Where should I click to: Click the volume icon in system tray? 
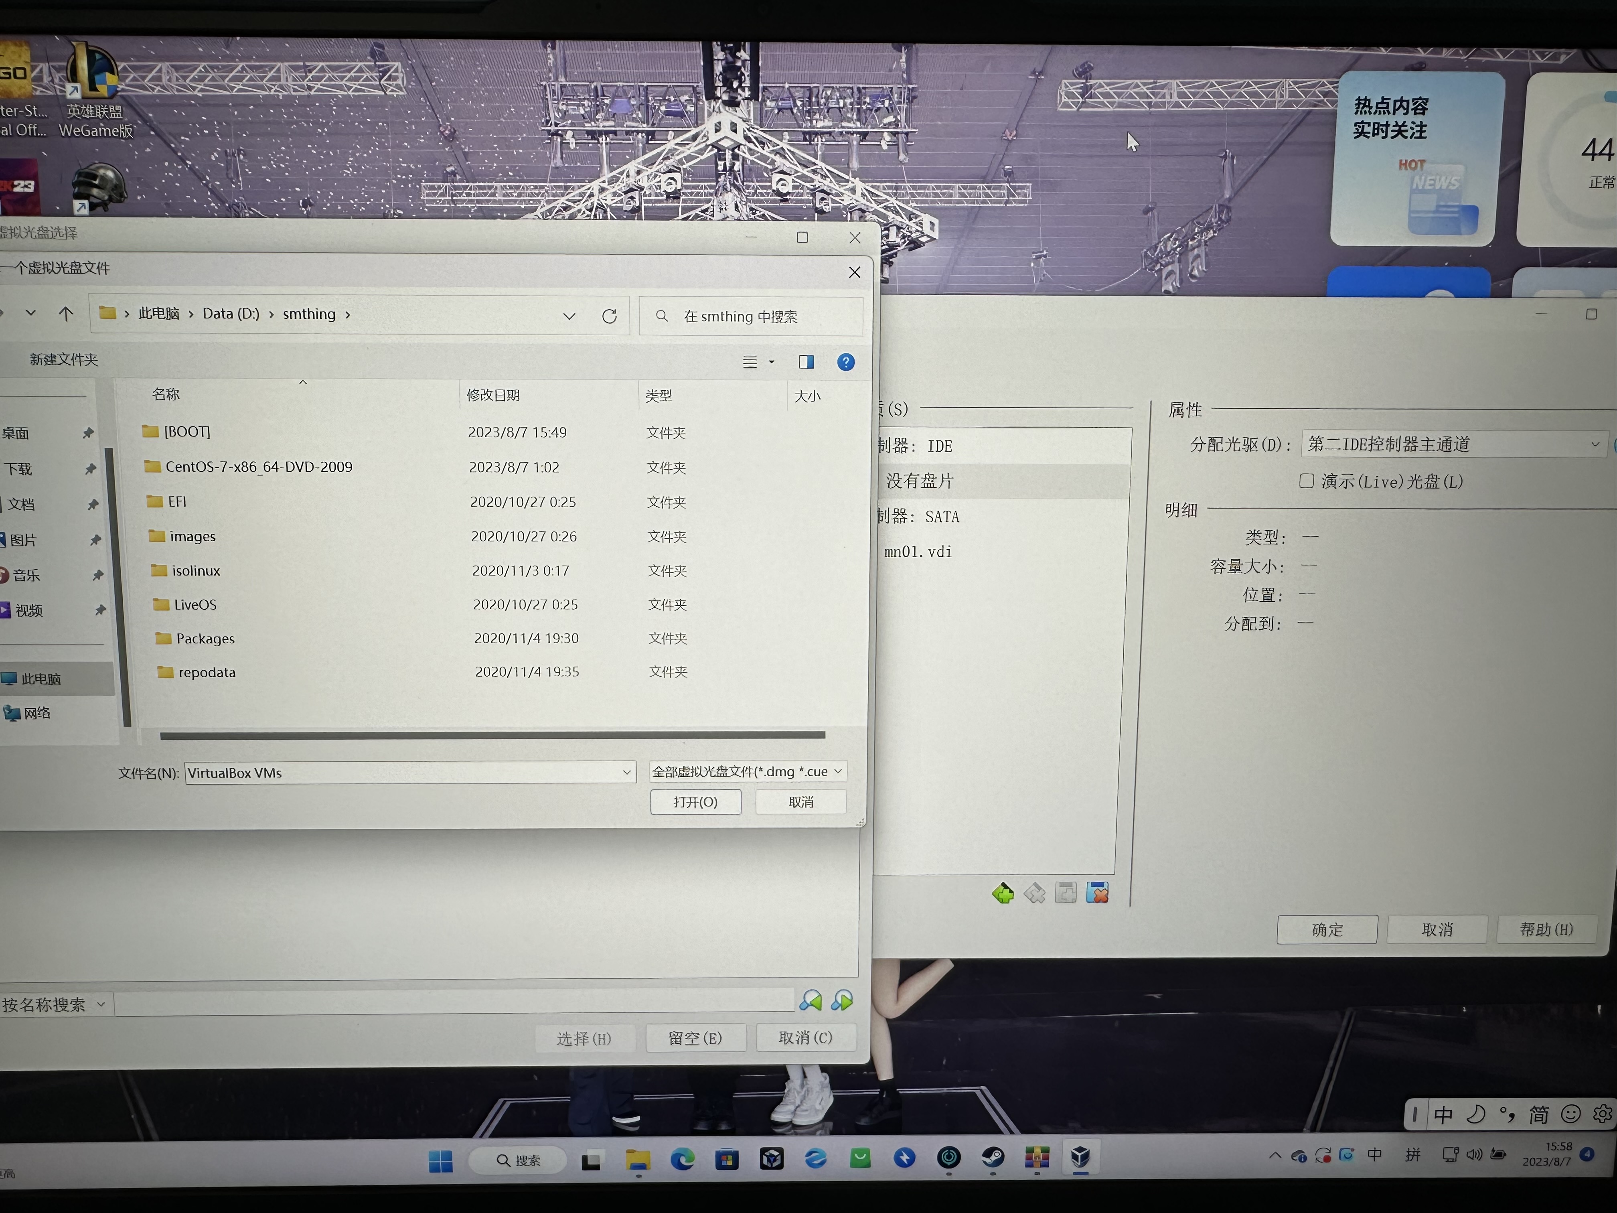pos(1474,1154)
